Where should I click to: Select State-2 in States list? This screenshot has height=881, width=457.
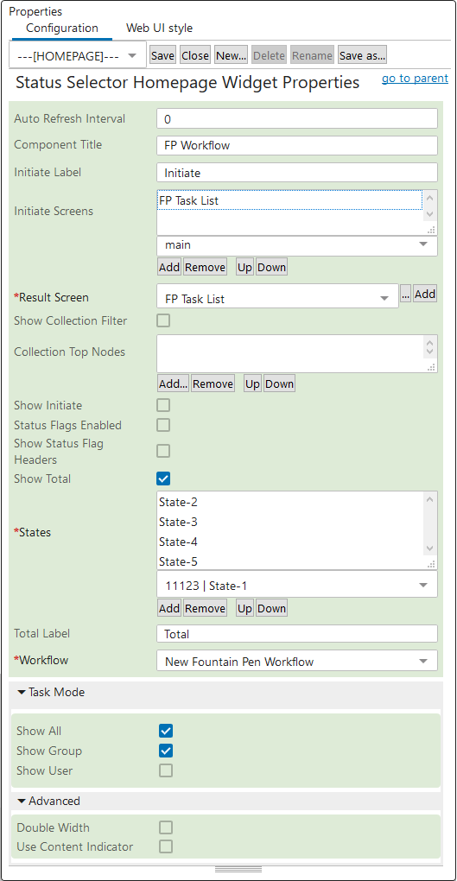[x=289, y=502]
